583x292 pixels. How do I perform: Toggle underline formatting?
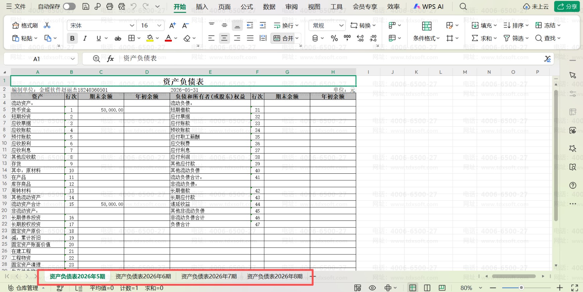pyautogui.click(x=98, y=38)
